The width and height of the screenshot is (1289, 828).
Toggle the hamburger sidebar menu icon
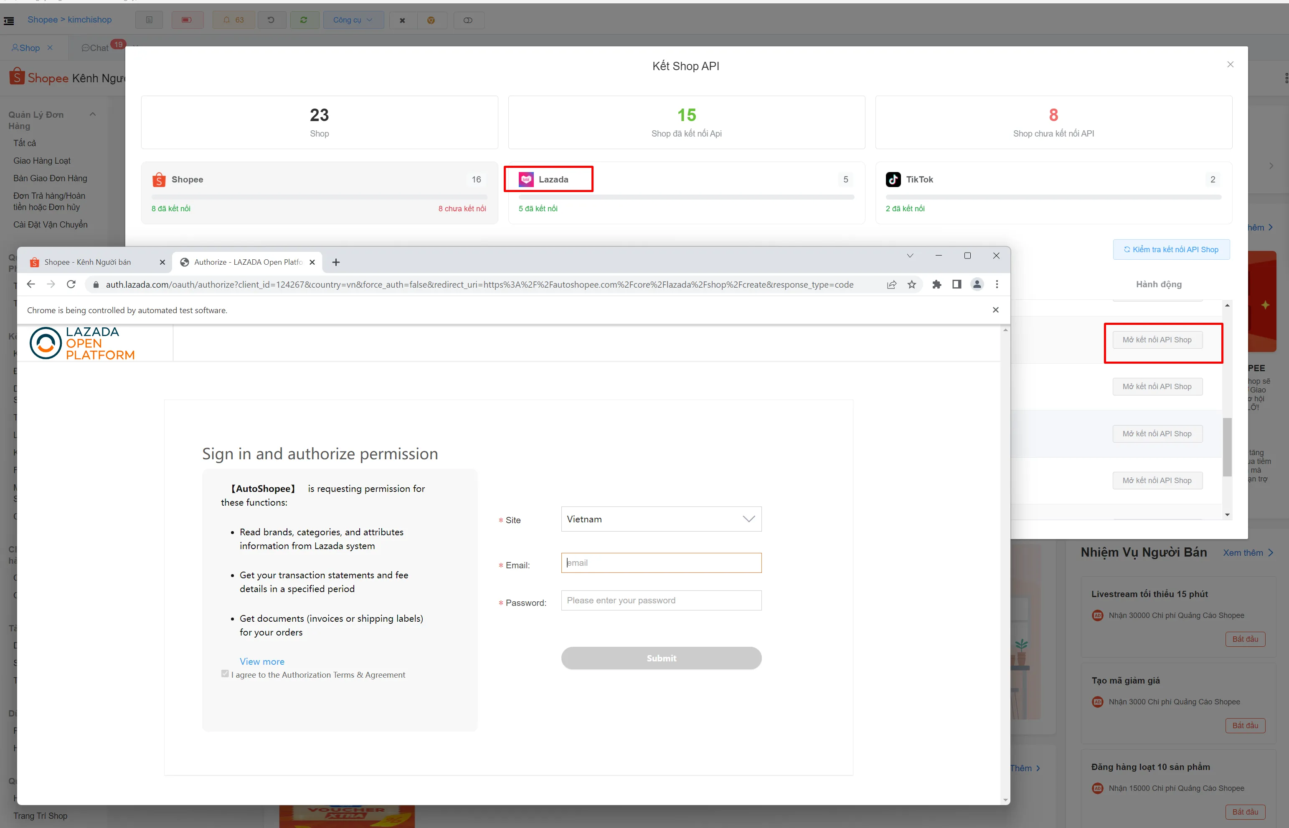click(9, 21)
